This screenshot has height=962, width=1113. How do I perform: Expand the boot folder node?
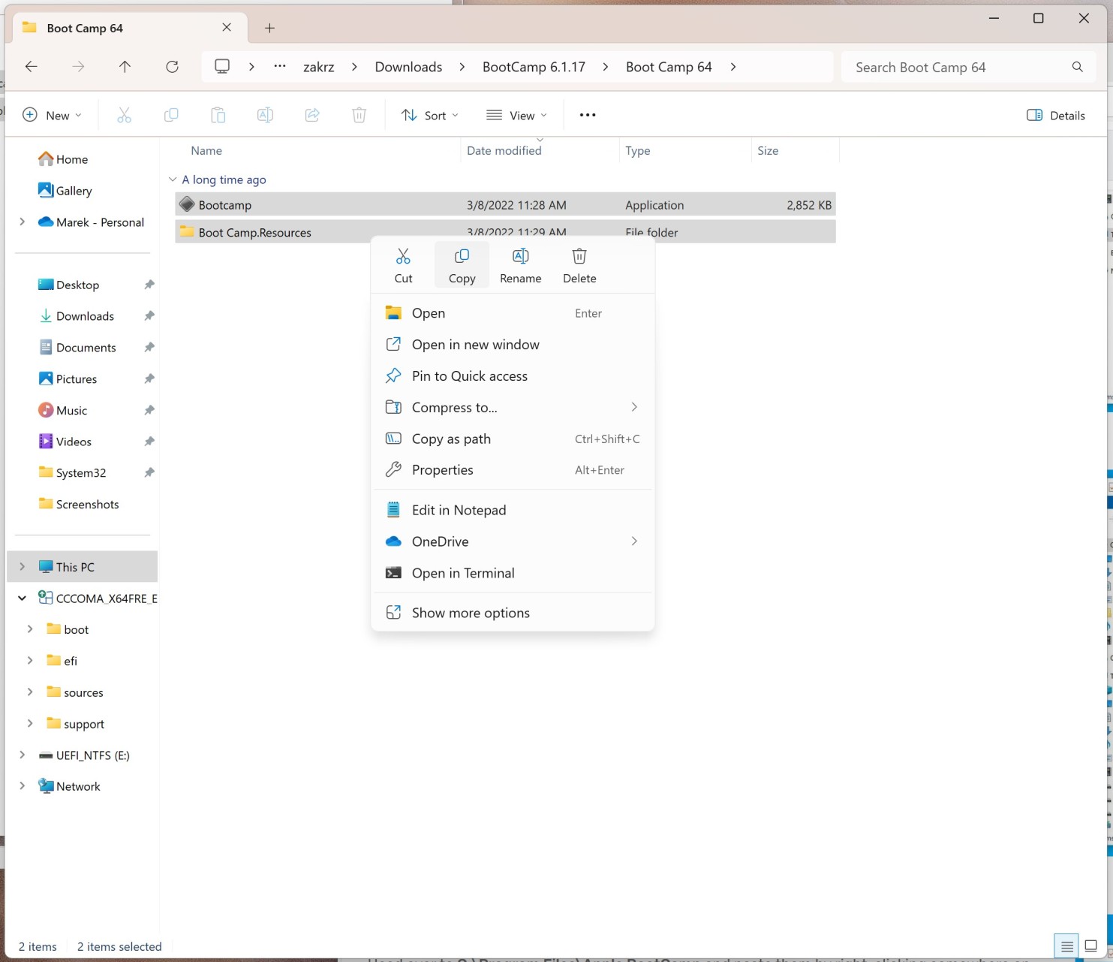coord(30,629)
